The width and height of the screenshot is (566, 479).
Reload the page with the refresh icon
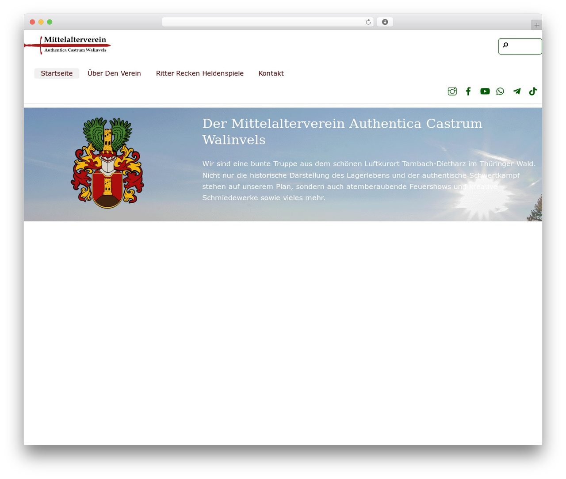pos(368,22)
